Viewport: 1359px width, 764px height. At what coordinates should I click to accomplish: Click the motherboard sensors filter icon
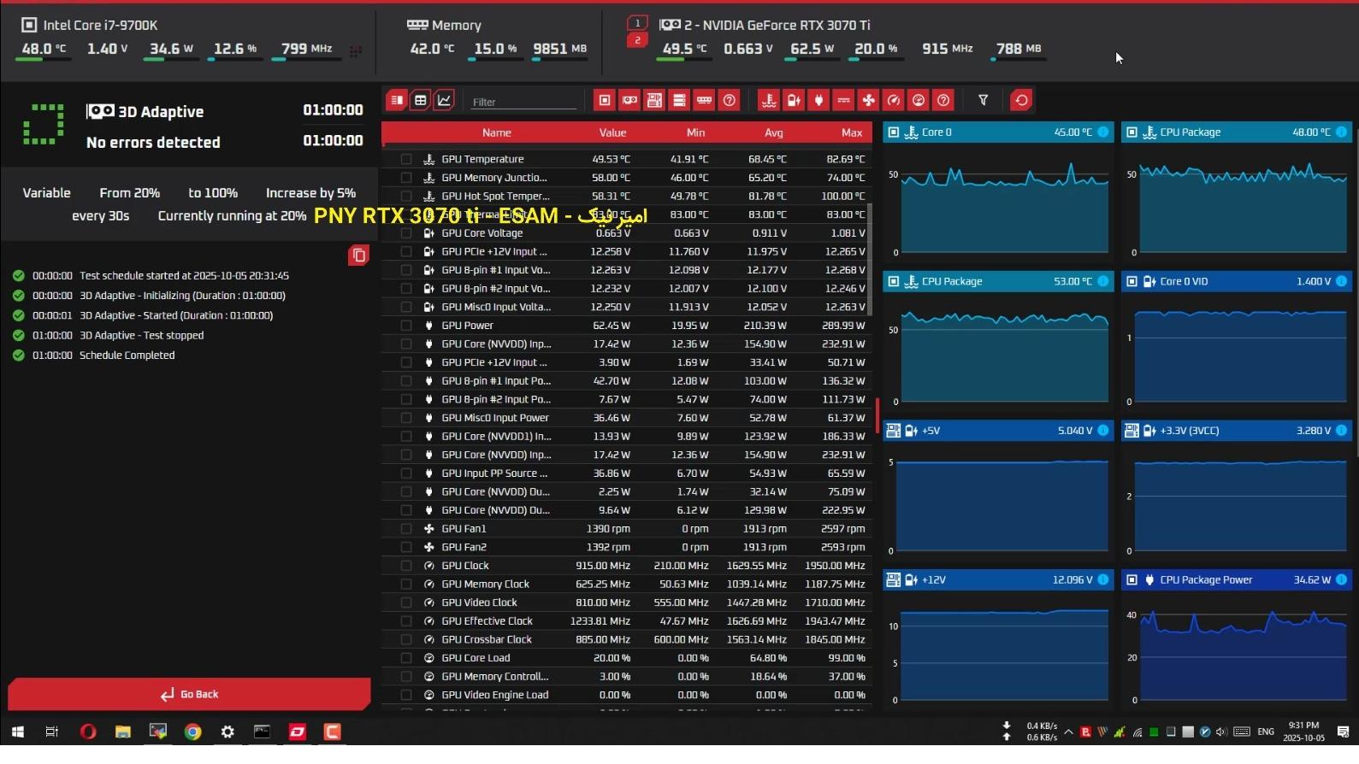[654, 101]
